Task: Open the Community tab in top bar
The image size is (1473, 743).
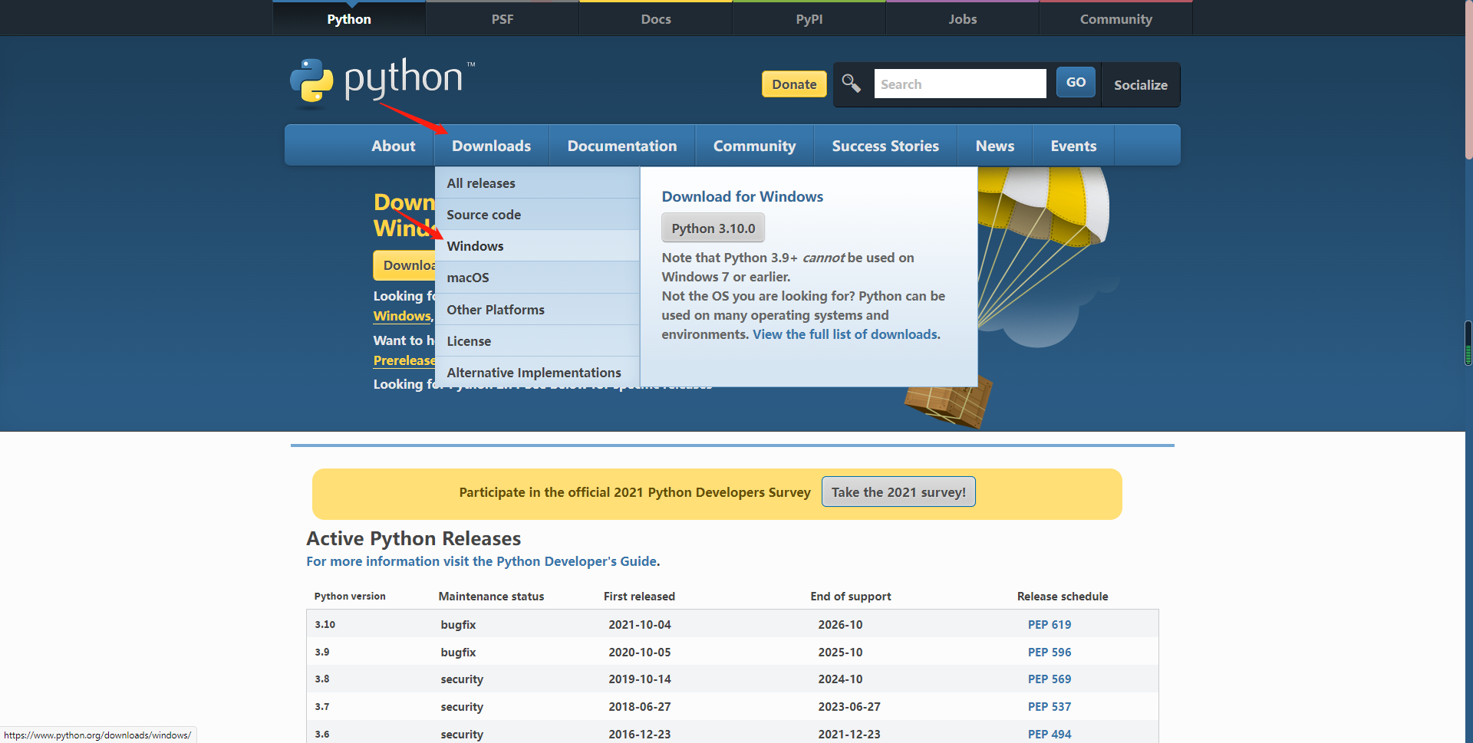Action: [1116, 19]
